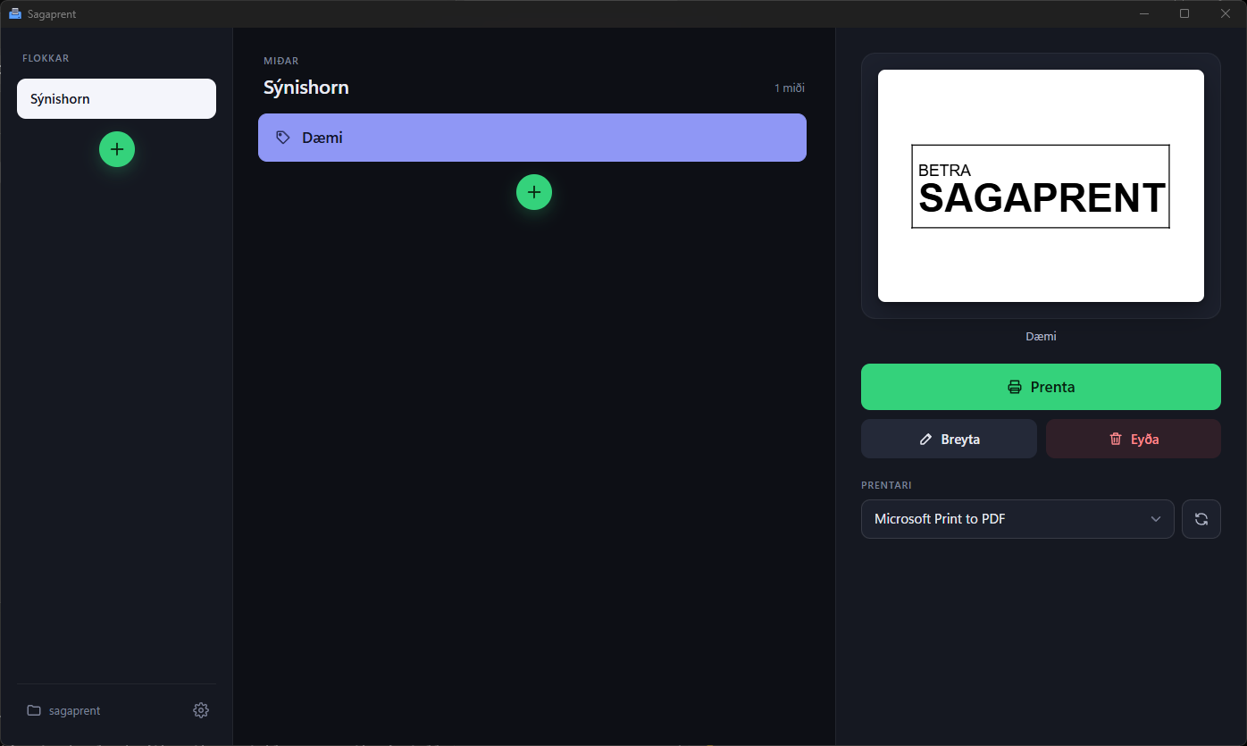The image size is (1247, 746).
Task: Click the sagaprent folder icon
Action: (34, 710)
